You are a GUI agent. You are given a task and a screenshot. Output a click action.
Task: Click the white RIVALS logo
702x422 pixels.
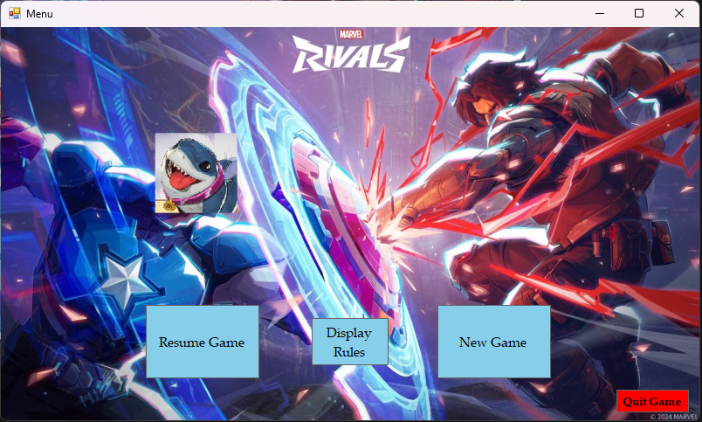coord(351,56)
